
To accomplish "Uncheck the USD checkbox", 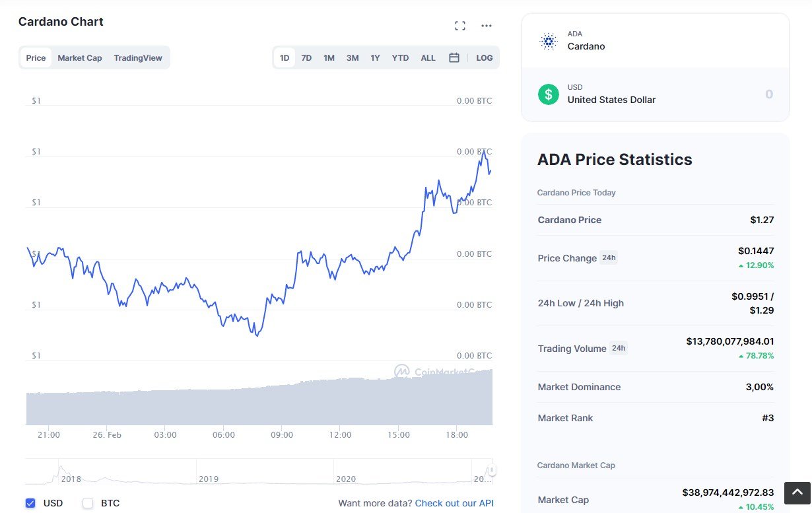I will point(30,503).
